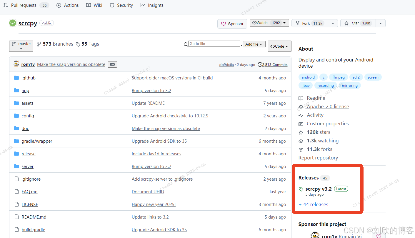Screen dimensions: 415x238
Task: Open the rom1v author link in commit header
Action: (28, 64)
